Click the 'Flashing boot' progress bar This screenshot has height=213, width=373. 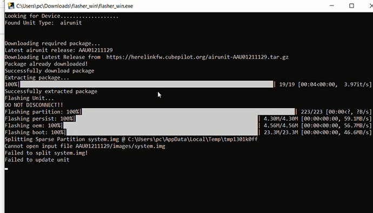click(x=162, y=132)
